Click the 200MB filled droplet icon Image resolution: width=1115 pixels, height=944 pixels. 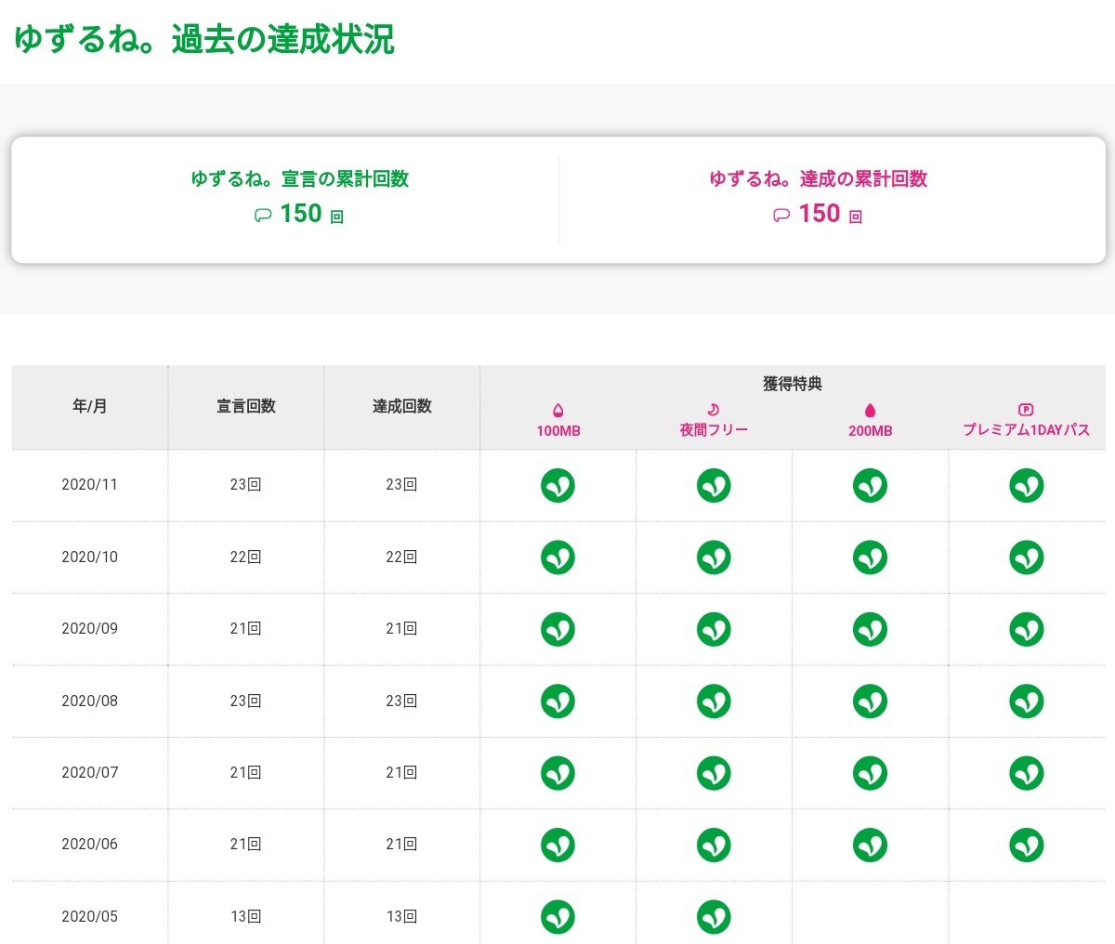tap(870, 410)
